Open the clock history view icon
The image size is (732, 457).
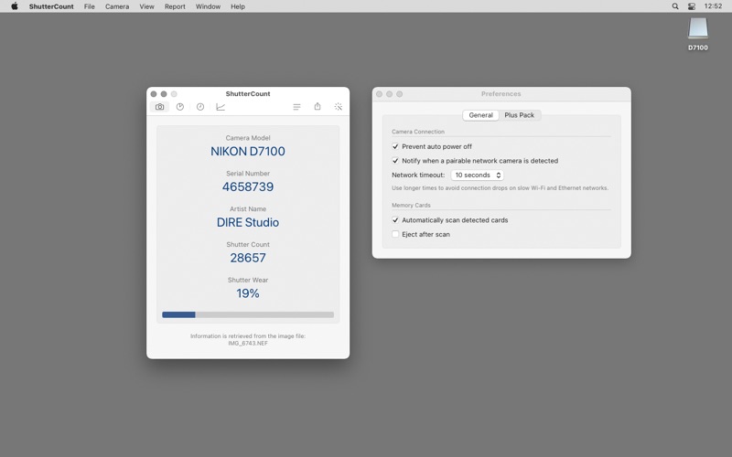200,107
